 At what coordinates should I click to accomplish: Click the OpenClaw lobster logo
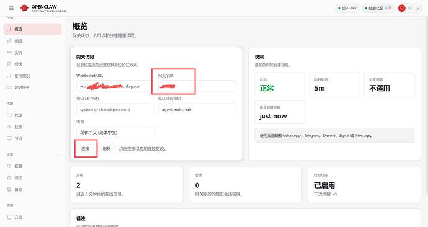(x=24, y=8)
